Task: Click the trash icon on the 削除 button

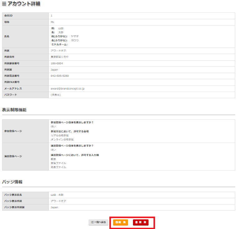Action: click(x=136, y=222)
